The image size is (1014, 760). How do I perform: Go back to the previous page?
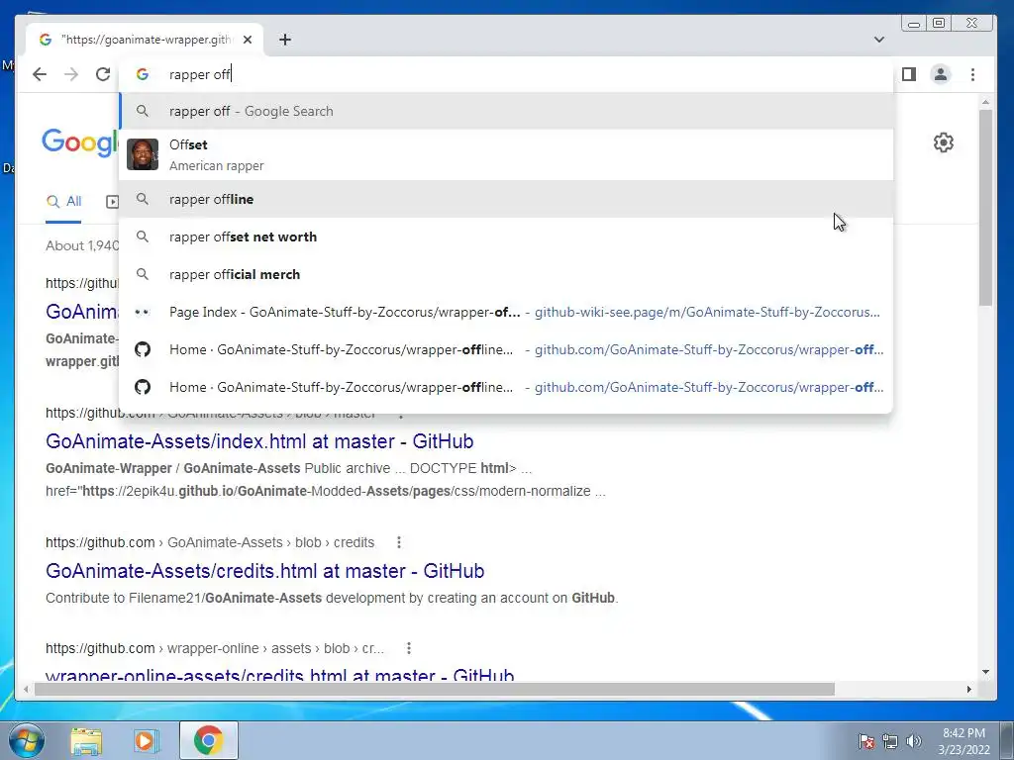tap(40, 74)
